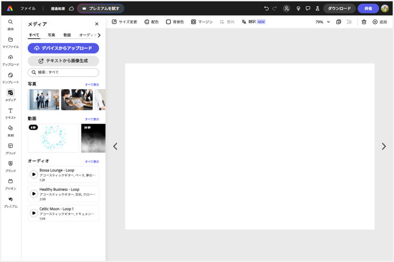Screen dimensions: 394x262
Task: Select the Healthy Business - Loop title
Action: coord(59,190)
